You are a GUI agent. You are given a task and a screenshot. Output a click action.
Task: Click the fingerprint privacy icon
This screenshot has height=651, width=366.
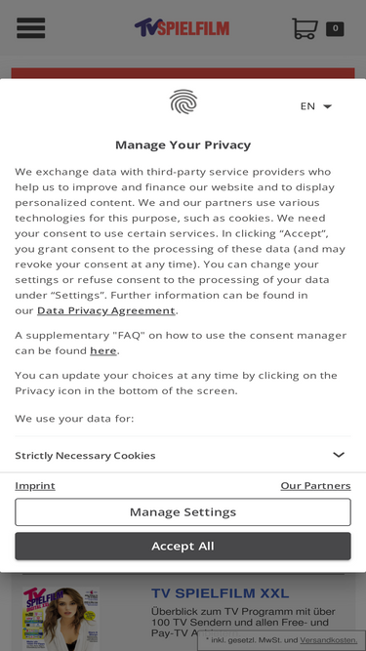click(183, 102)
